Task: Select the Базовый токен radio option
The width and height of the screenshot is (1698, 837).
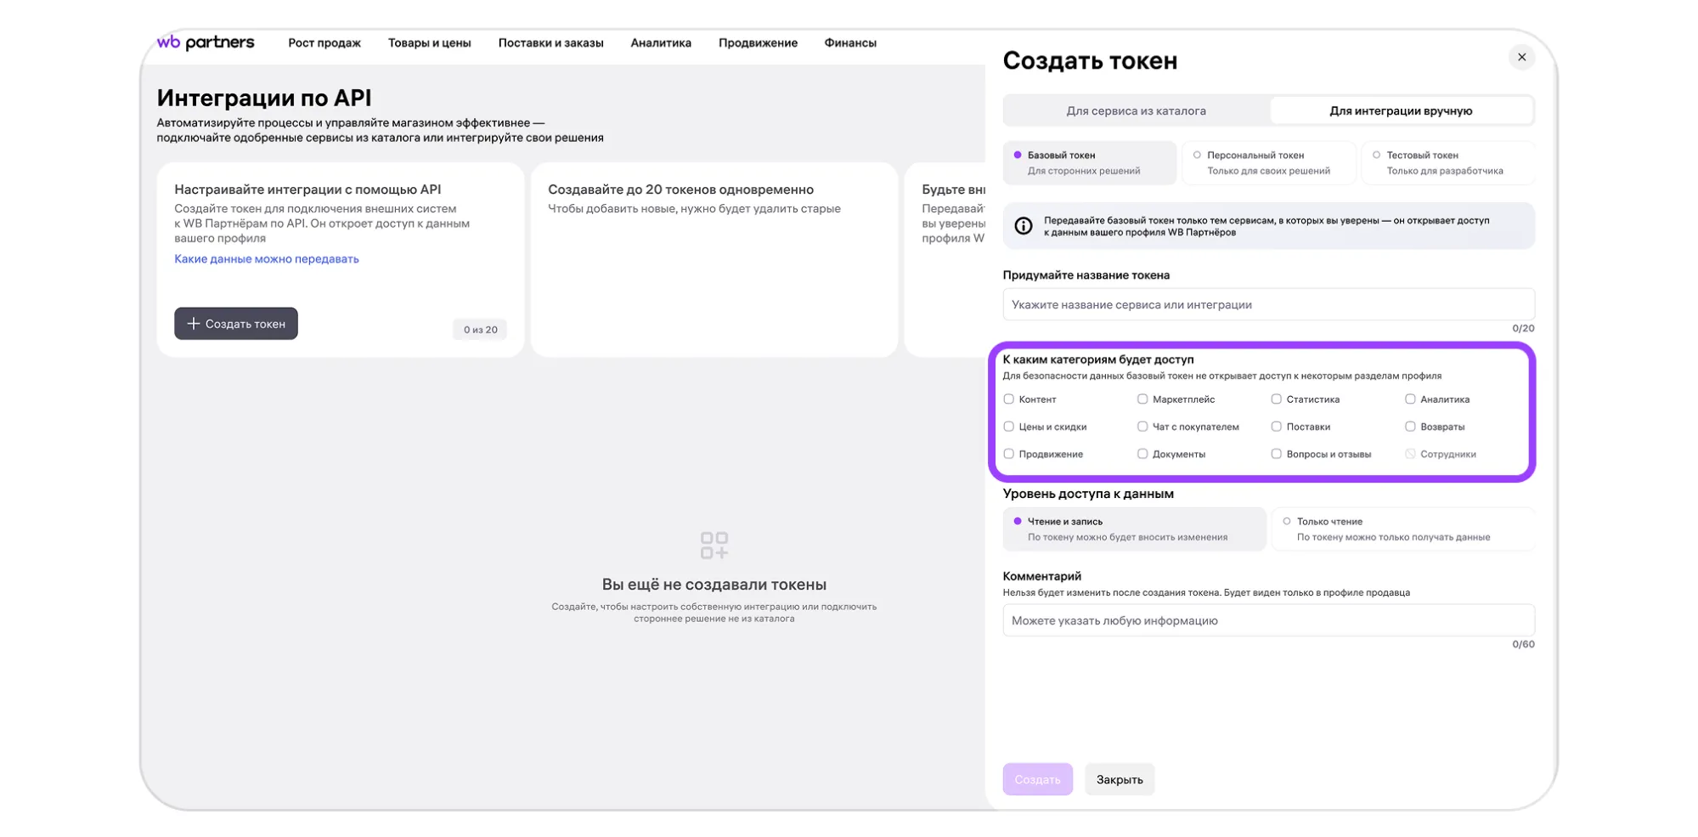Action: click(x=1018, y=156)
